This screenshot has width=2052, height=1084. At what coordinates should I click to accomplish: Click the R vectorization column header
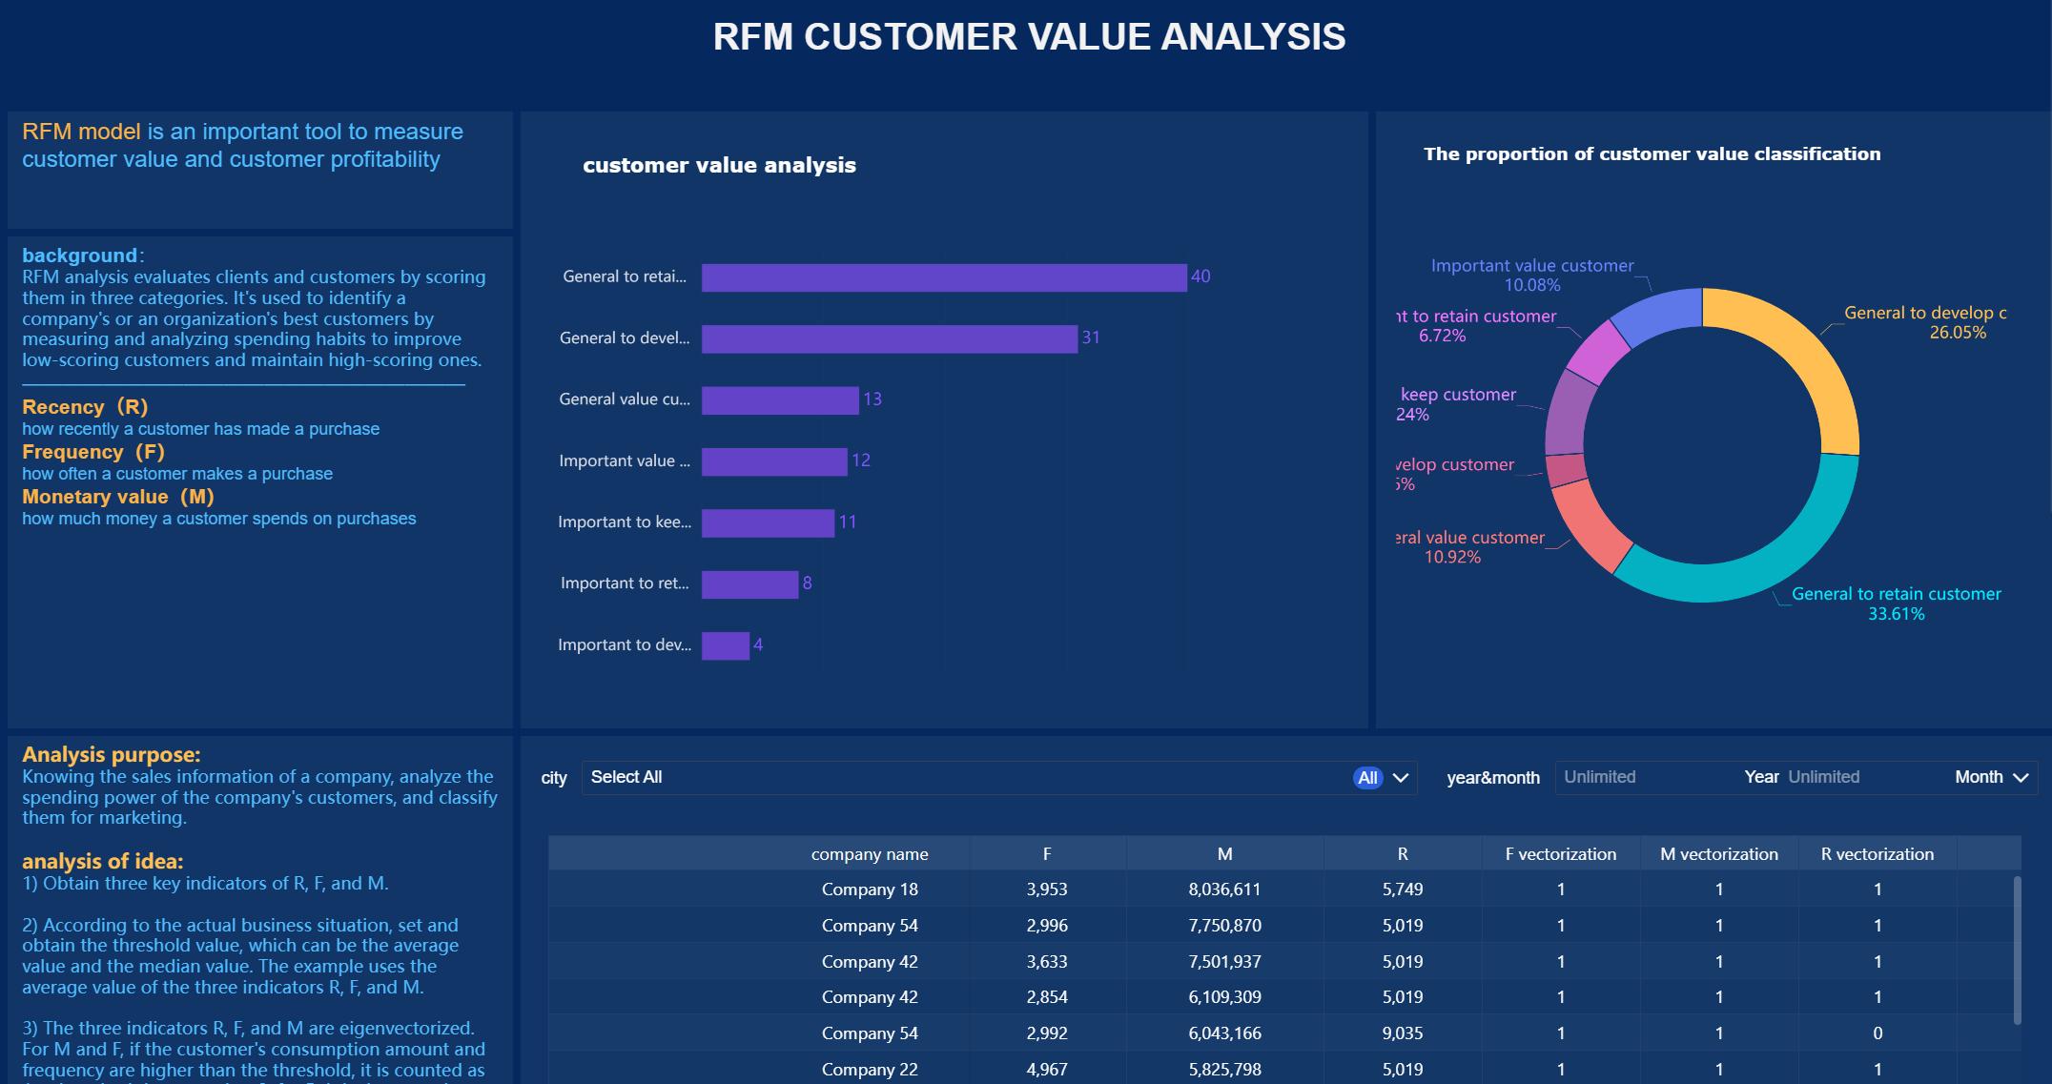click(1875, 853)
